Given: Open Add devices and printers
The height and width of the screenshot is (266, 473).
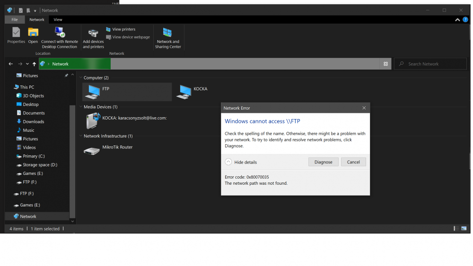Looking at the screenshot, I should [x=93, y=38].
